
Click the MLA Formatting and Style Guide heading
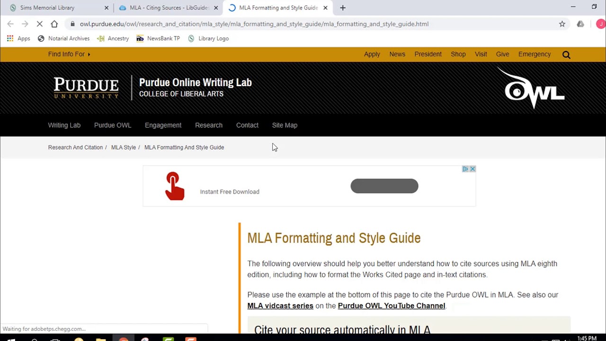click(x=334, y=238)
